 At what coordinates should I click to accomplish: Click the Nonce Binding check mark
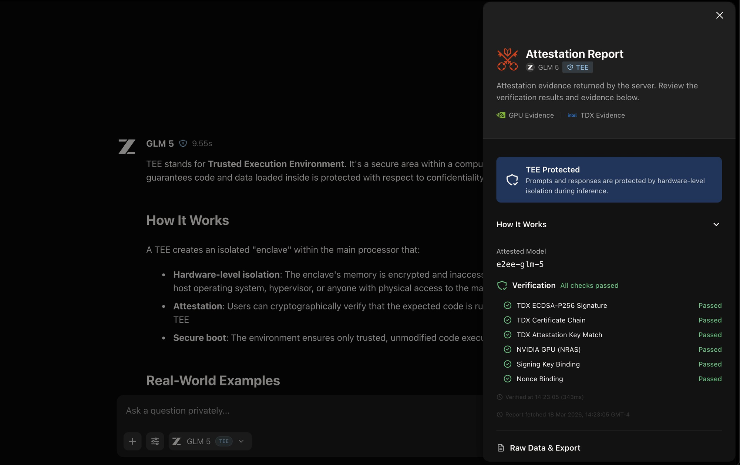(508, 379)
